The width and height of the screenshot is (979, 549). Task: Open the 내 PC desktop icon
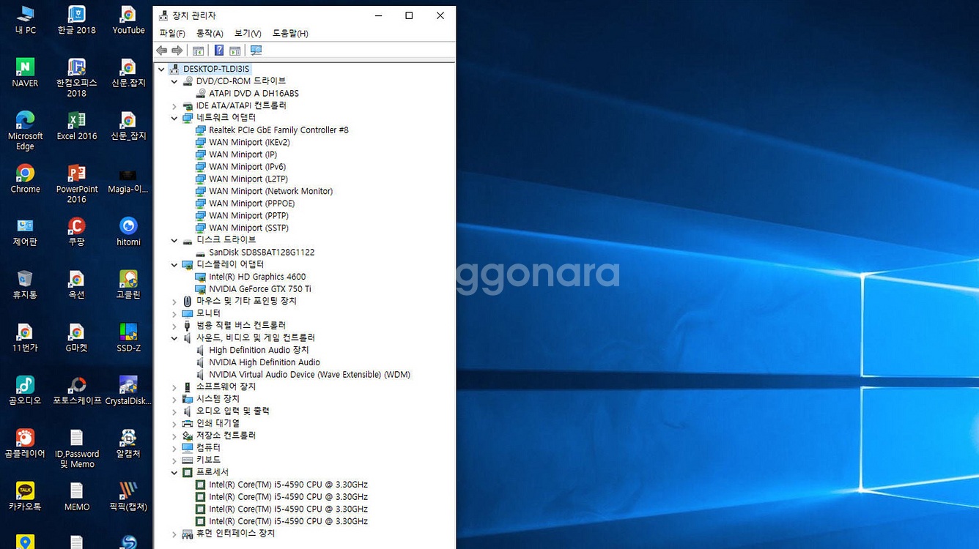(x=25, y=20)
